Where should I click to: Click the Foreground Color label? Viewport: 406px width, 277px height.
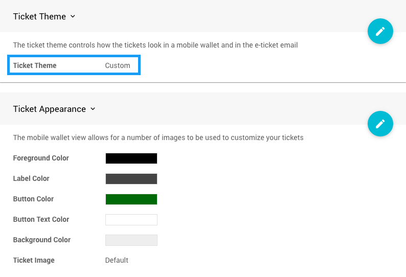click(41, 158)
